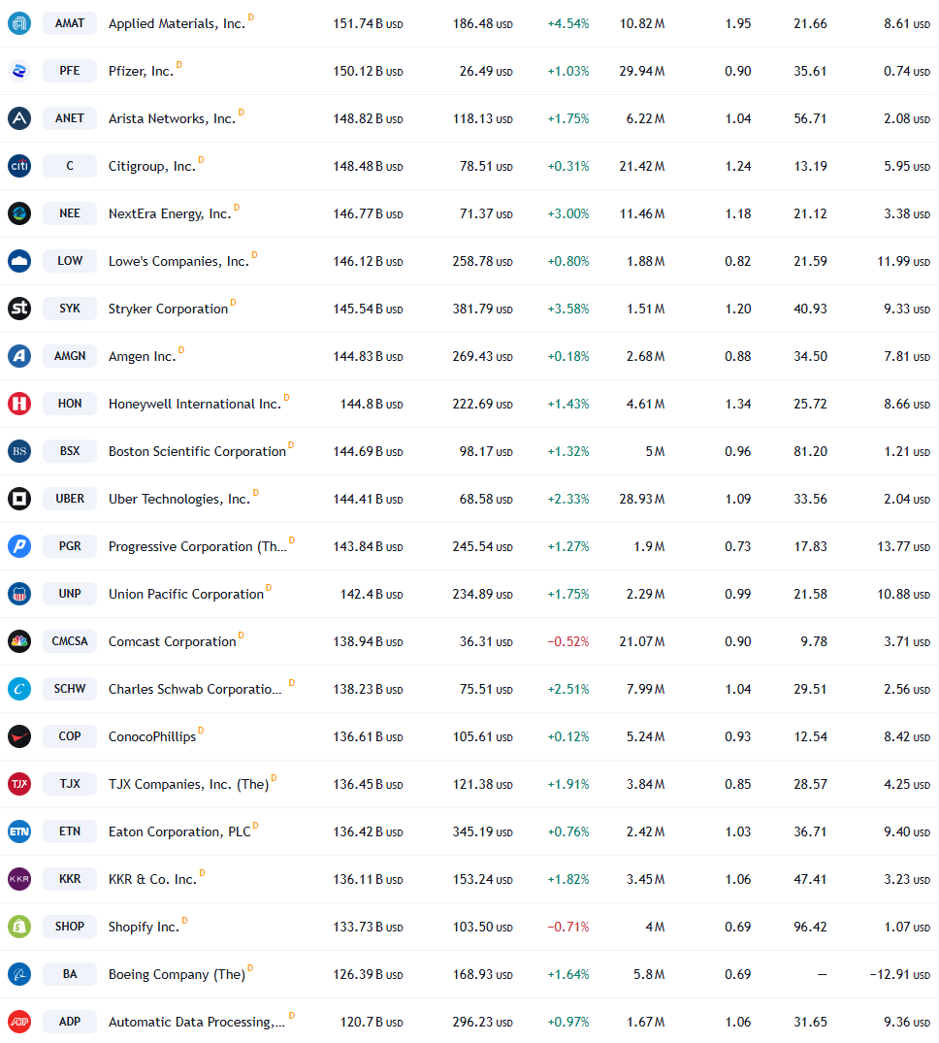
Task: Click the Lowe's logo icon
Action: point(19,261)
